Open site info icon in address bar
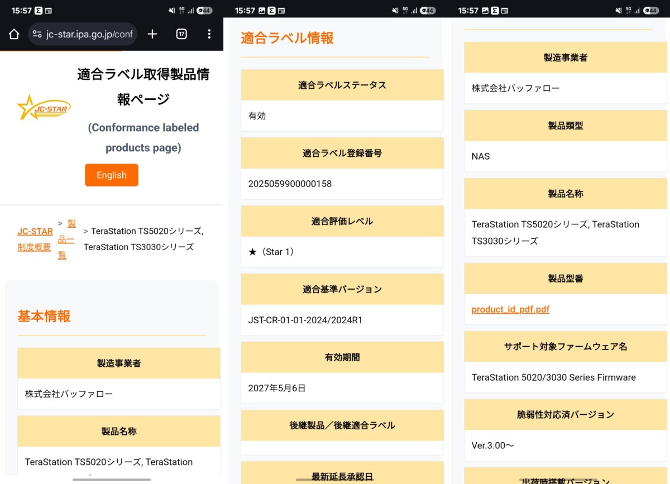Image resolution: width=670 pixels, height=484 pixels. 37,34
